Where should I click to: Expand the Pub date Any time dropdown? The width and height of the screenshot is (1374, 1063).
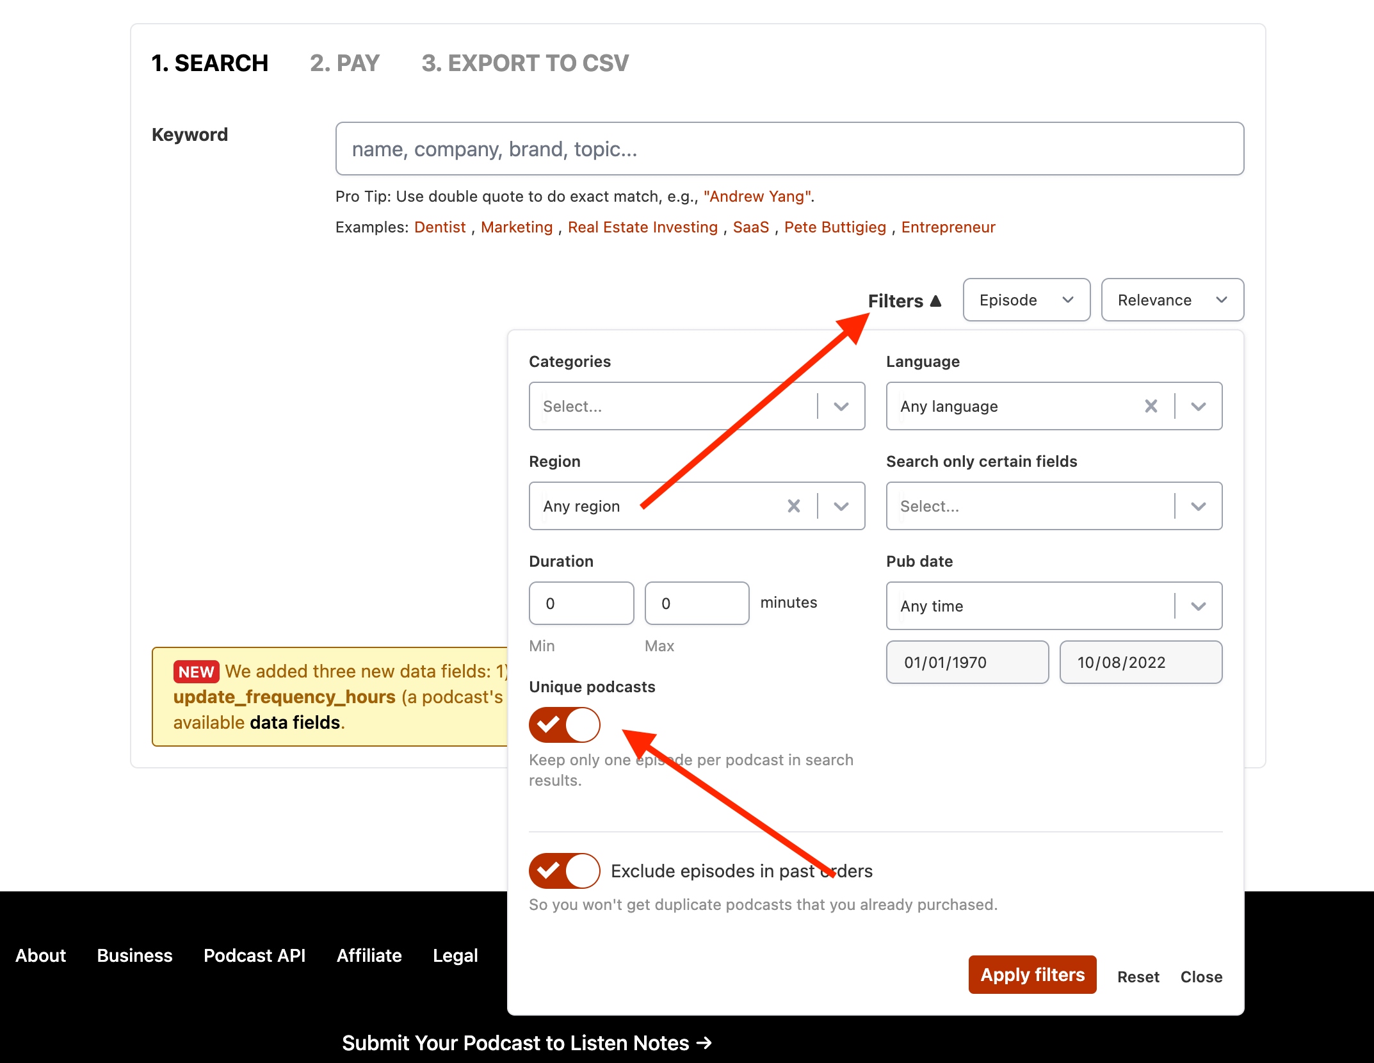[1199, 606]
